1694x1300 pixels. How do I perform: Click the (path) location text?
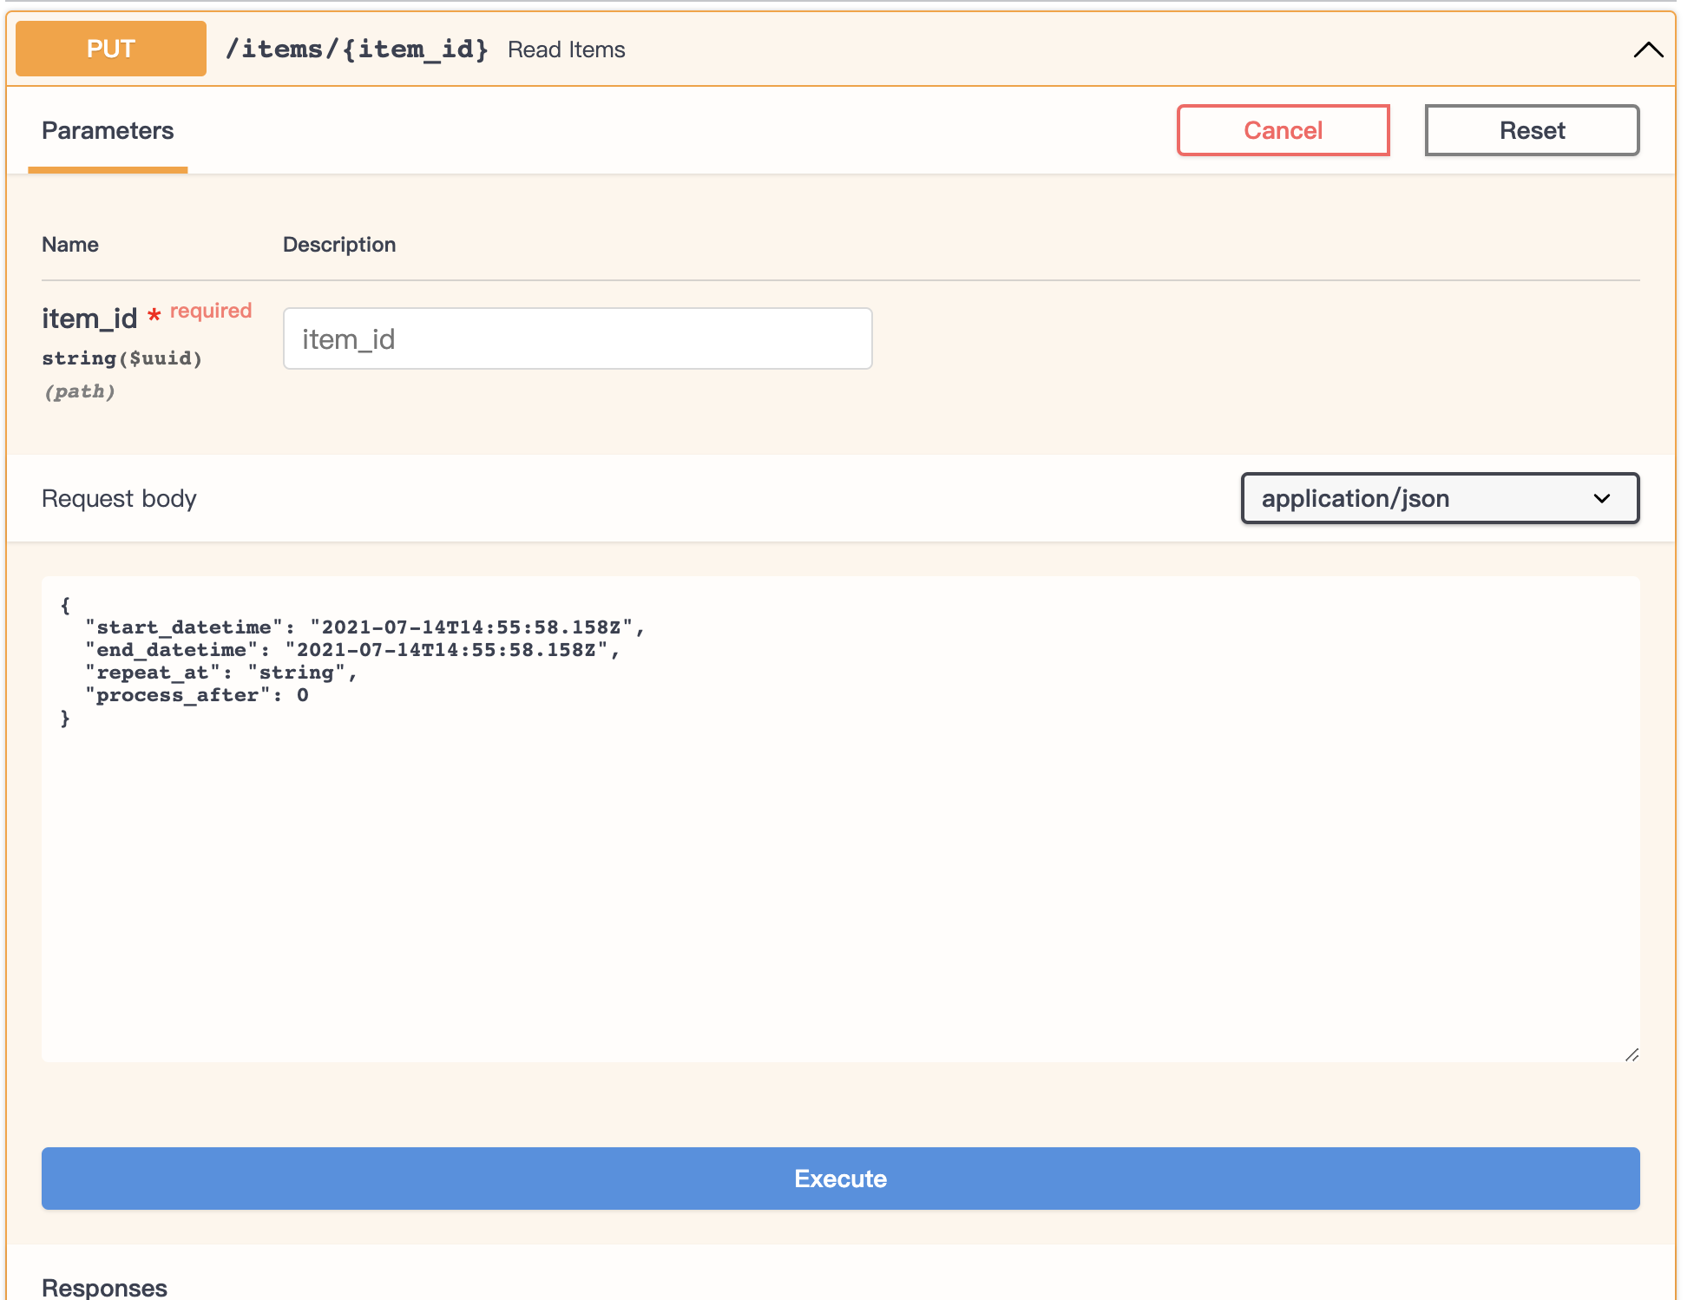[79, 391]
